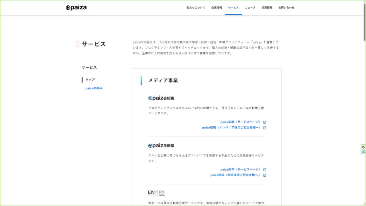Click external-link icon beside paiza新卒（サービスページ）
The height and width of the screenshot is (206, 366).
(265, 170)
